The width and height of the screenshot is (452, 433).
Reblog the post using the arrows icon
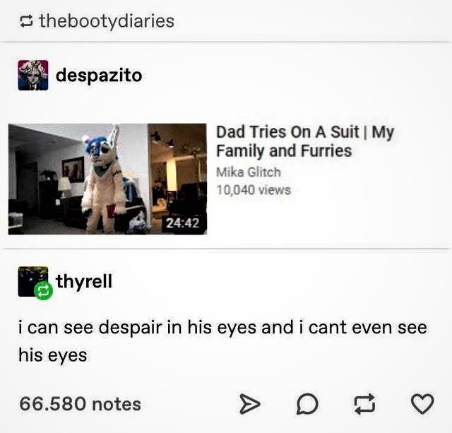[365, 404]
